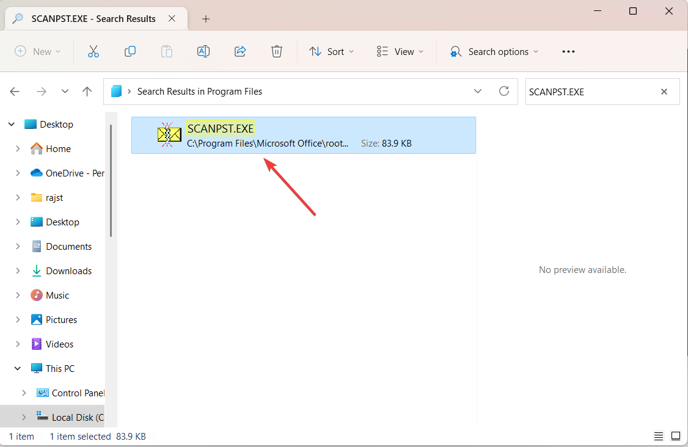Click the Size: 83.9 KB text
Screen dimensions: 688x447
(386, 144)
